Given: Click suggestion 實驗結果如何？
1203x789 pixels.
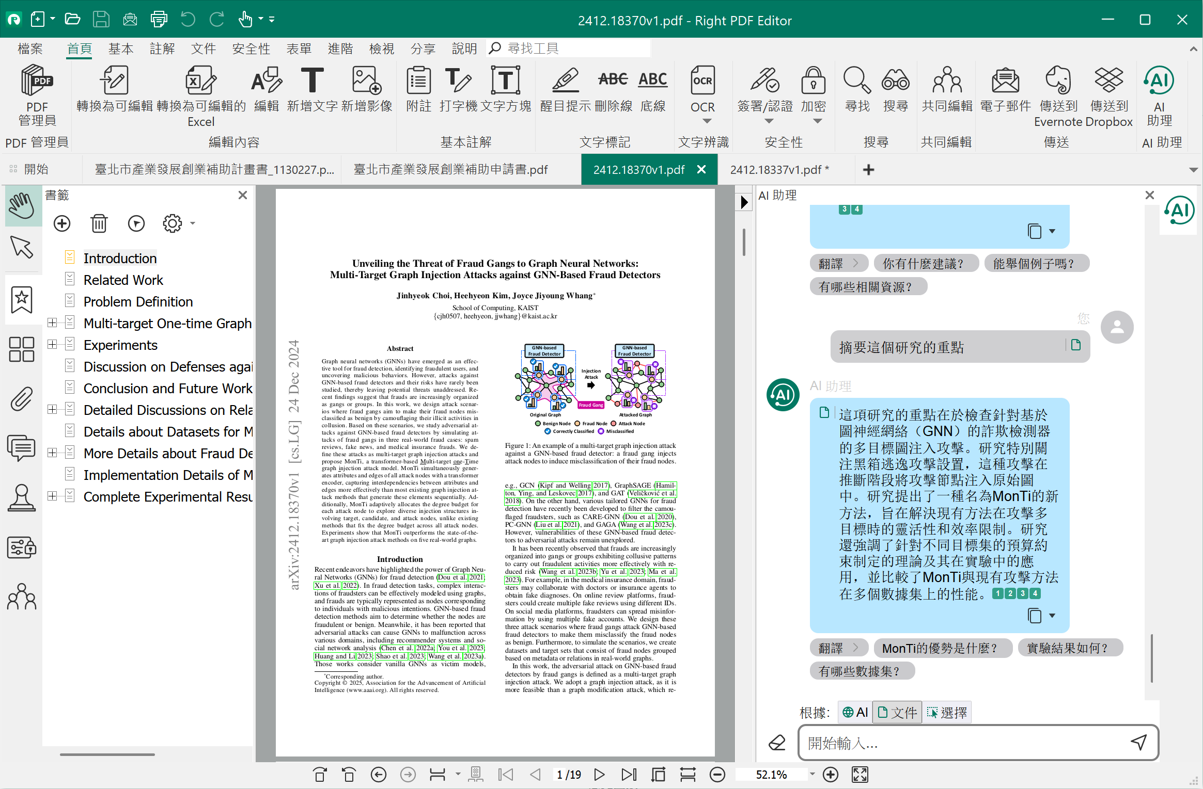Looking at the screenshot, I should 1069,648.
